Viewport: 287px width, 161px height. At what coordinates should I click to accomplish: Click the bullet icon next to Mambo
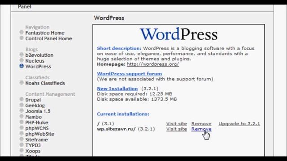(22, 116)
